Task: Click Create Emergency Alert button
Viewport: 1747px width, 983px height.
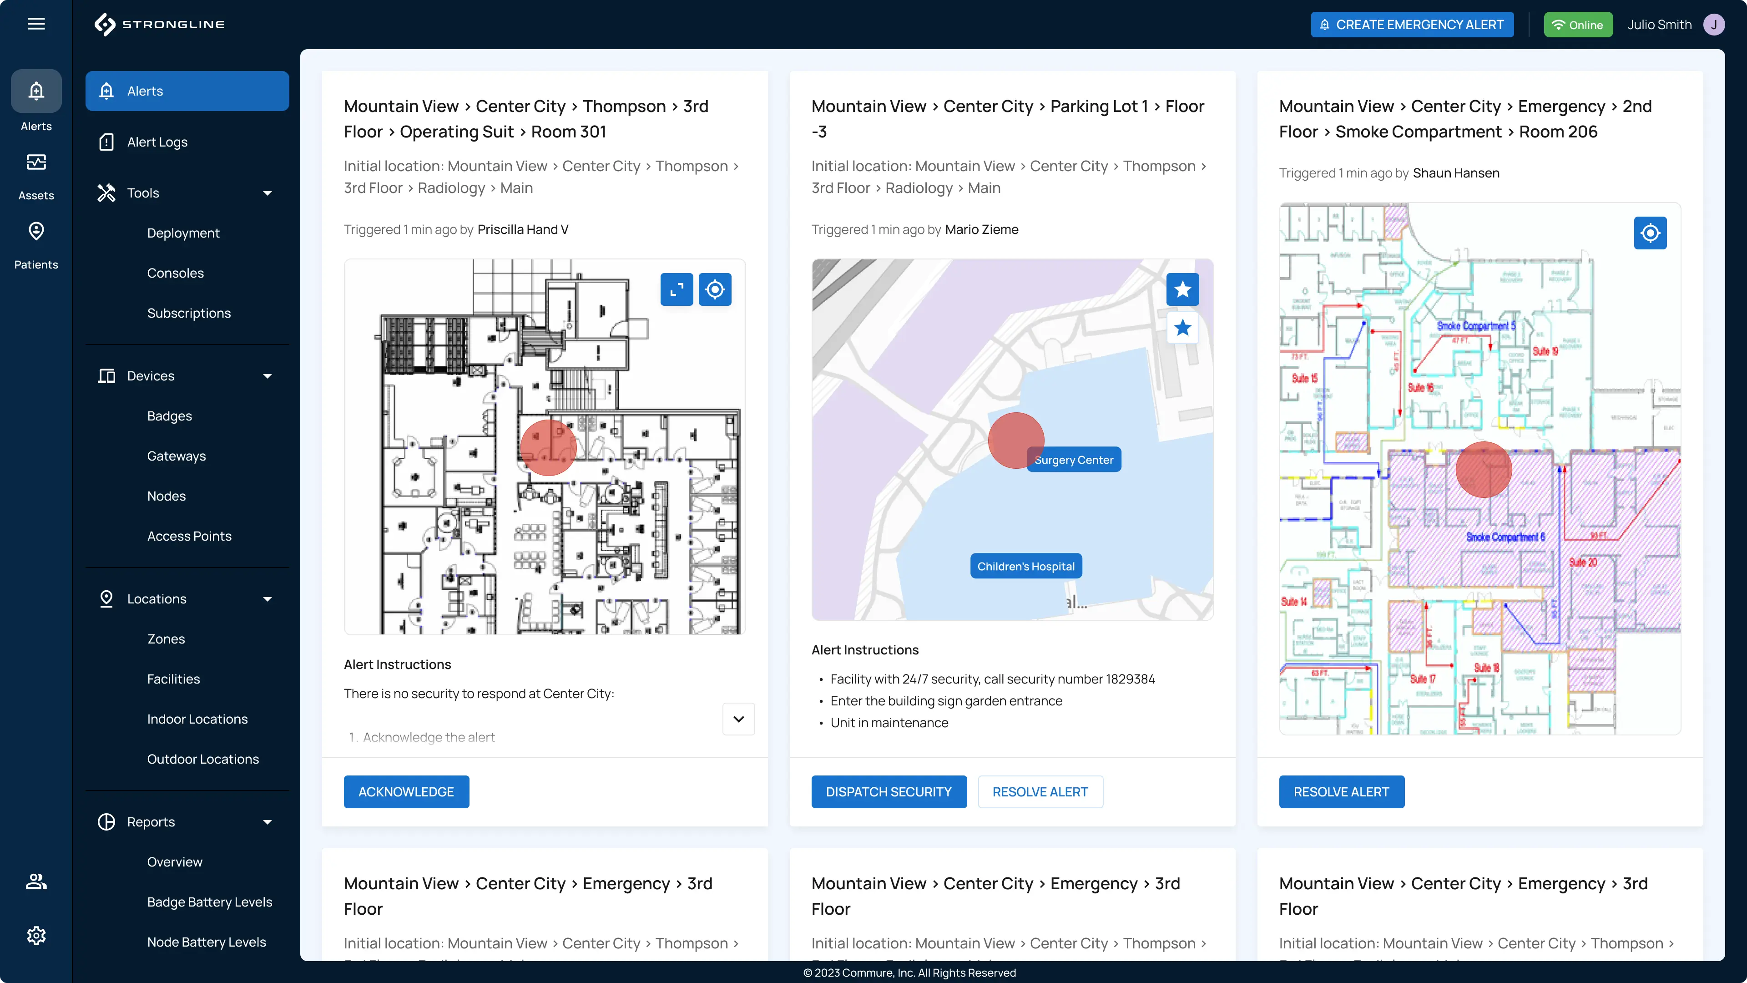Action: [x=1412, y=25]
